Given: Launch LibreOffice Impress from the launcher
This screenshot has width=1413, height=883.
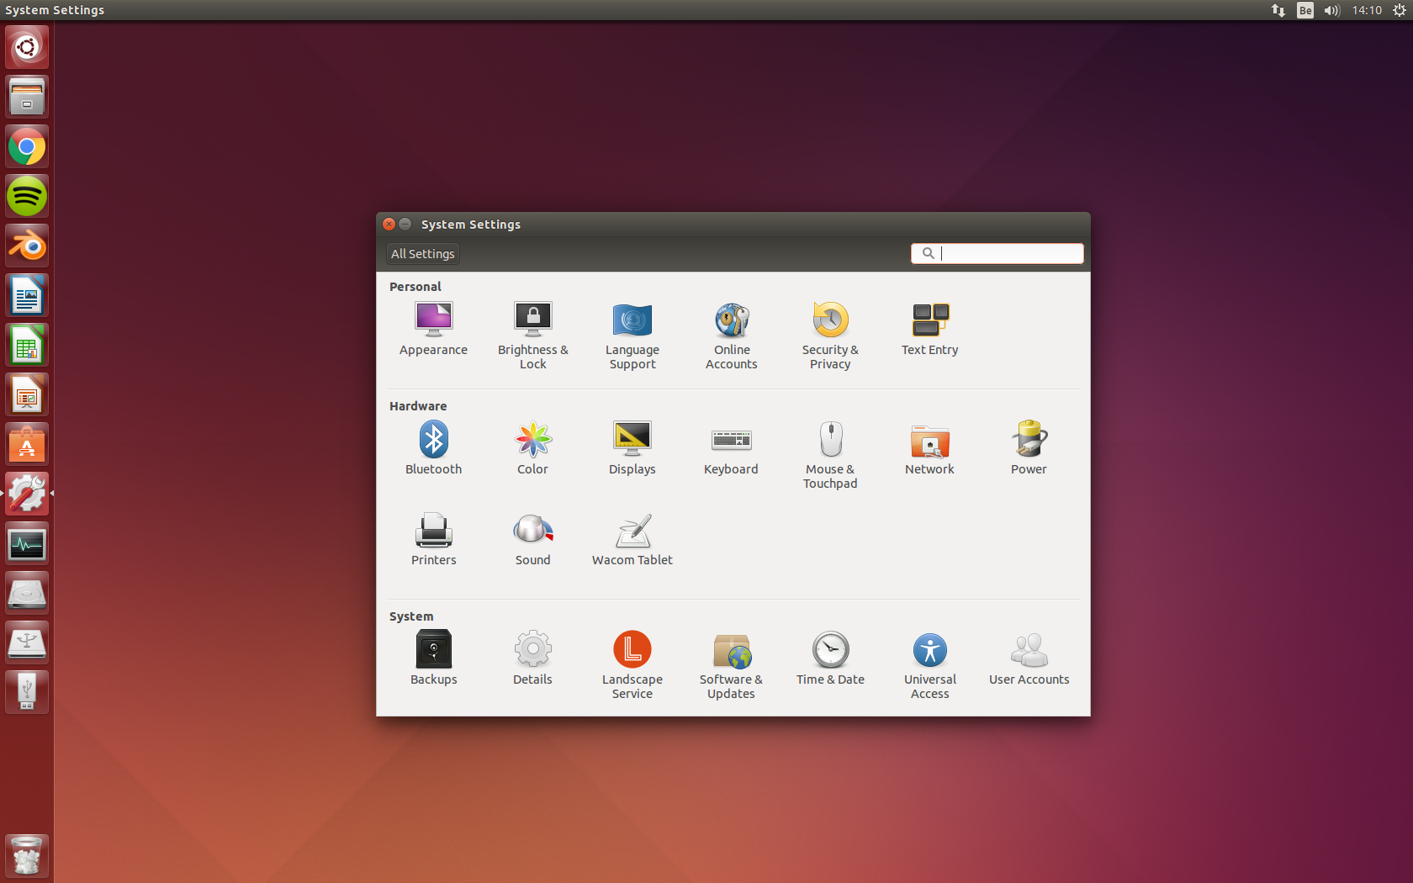Looking at the screenshot, I should (x=27, y=394).
